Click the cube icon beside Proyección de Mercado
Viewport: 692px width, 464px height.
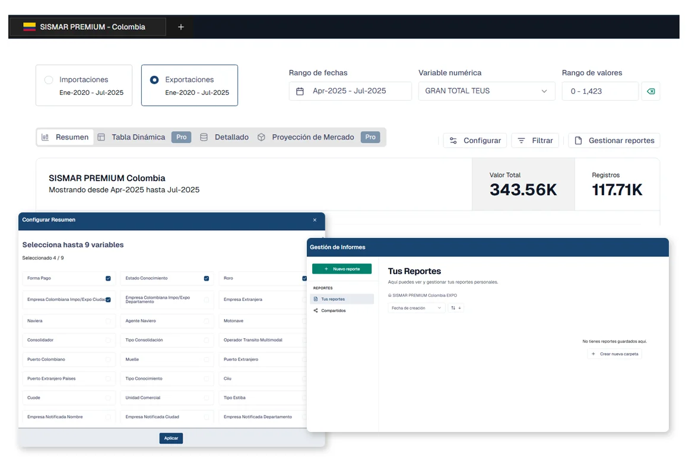(261, 137)
